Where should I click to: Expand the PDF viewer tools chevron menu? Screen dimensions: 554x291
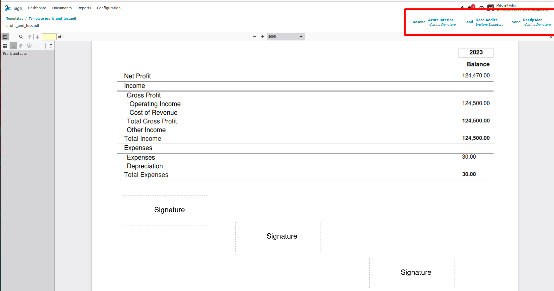coord(550,37)
